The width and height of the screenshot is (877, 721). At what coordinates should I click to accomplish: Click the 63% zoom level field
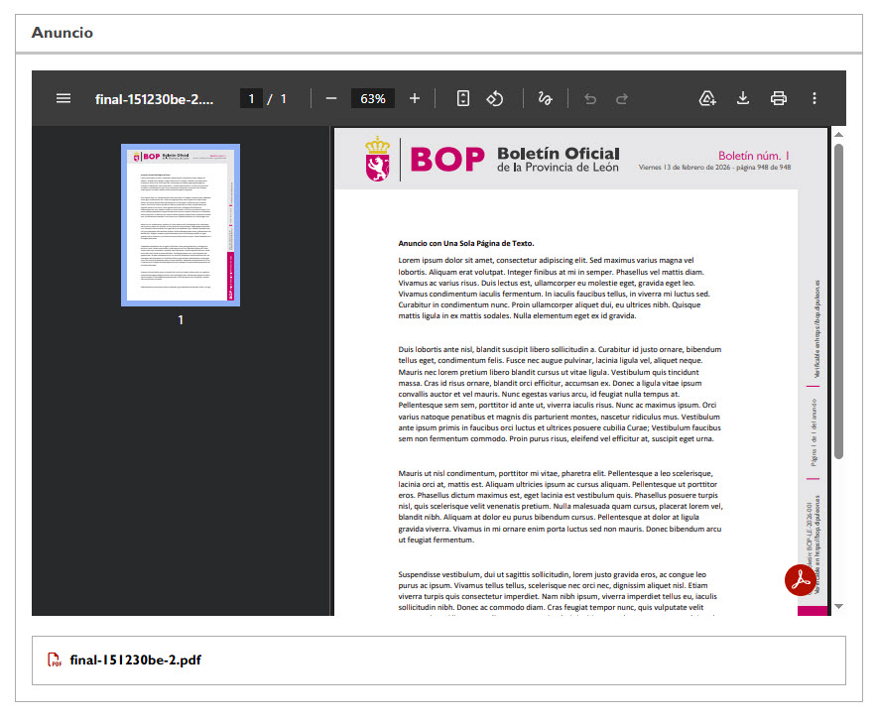(373, 98)
